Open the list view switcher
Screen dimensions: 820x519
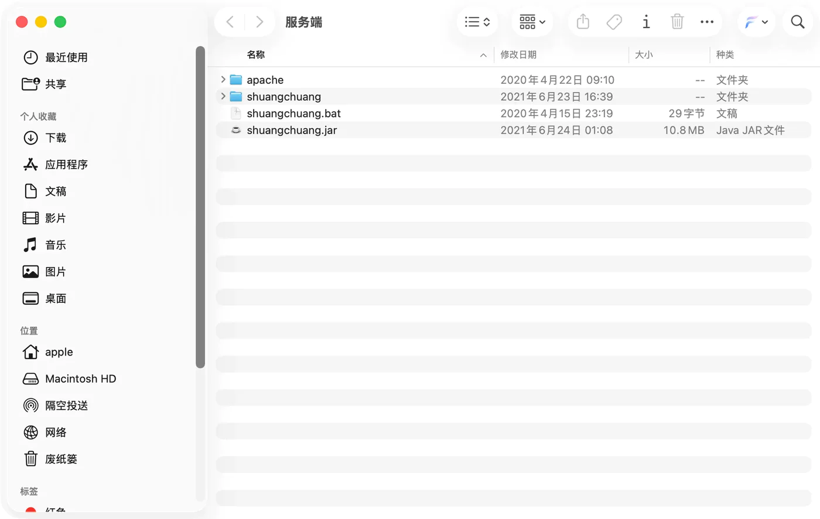(x=477, y=22)
